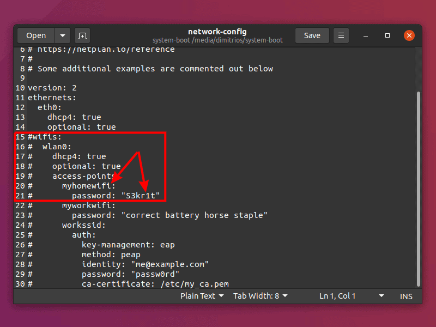Click the vertical scrollbar handle
The height and width of the screenshot is (327, 436).
point(418,185)
